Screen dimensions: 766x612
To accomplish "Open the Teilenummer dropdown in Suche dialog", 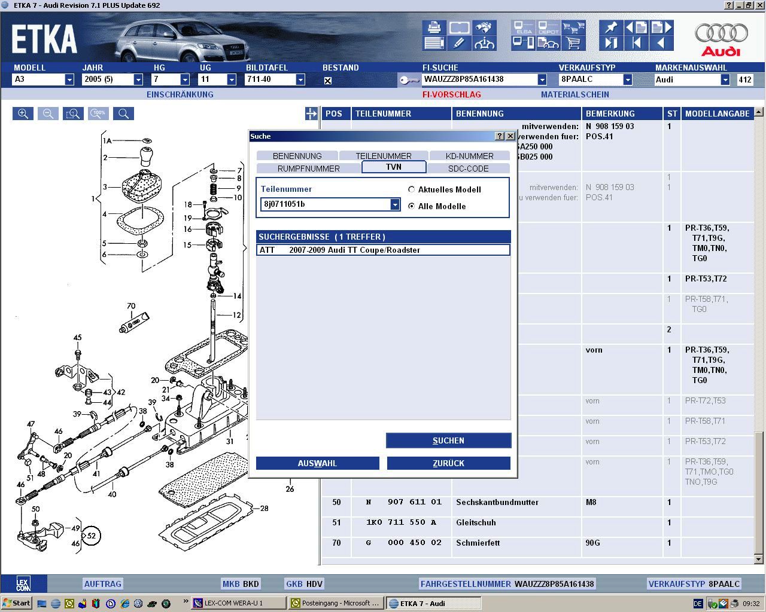I will 395,204.
